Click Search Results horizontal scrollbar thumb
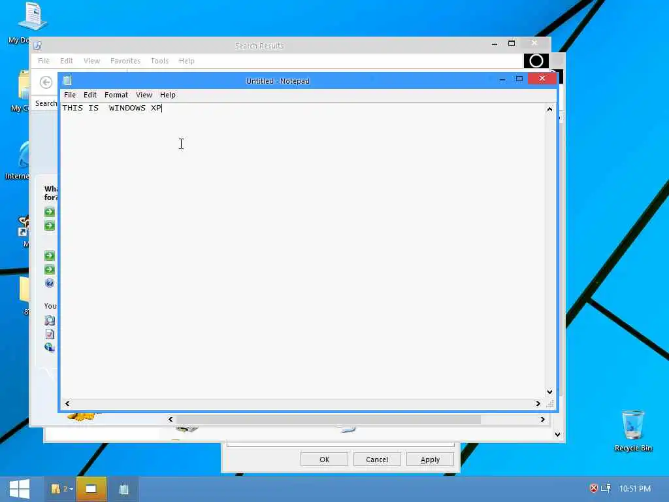This screenshot has height=502, width=669. pos(329,419)
